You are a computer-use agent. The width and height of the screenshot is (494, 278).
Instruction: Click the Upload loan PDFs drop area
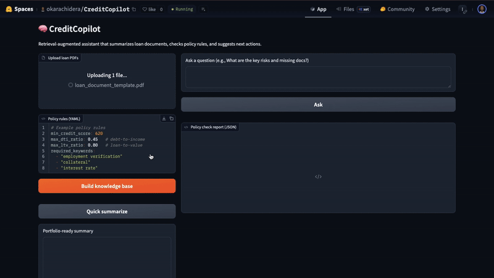(x=107, y=84)
